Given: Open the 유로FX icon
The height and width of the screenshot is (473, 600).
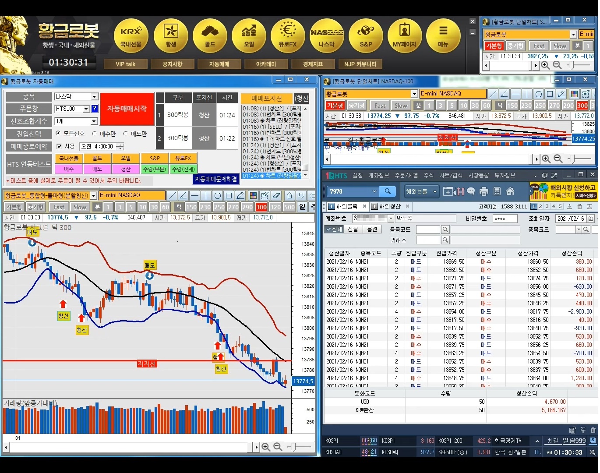Looking at the screenshot, I should click(x=288, y=36).
